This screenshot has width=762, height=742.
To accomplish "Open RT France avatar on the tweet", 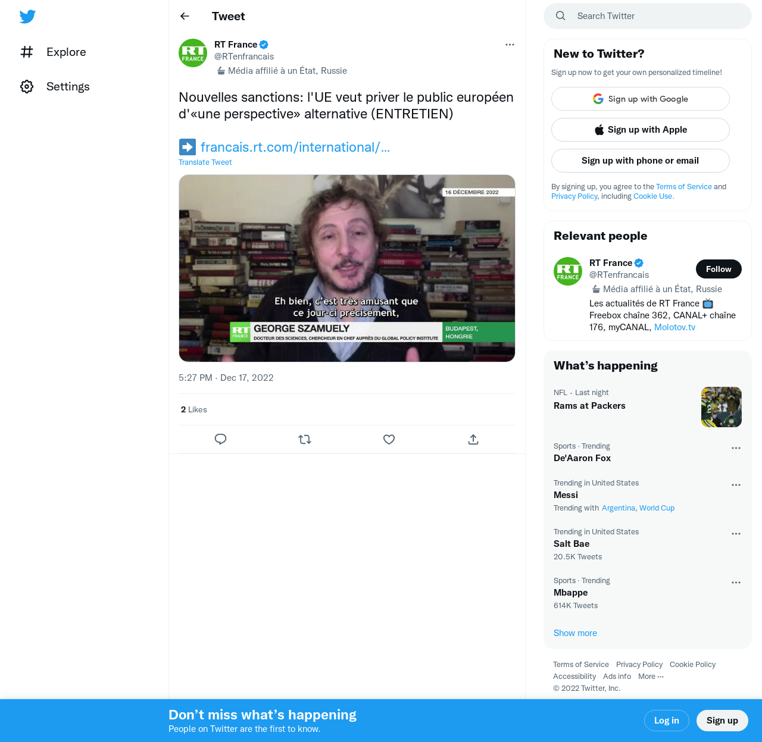I will (x=193, y=53).
